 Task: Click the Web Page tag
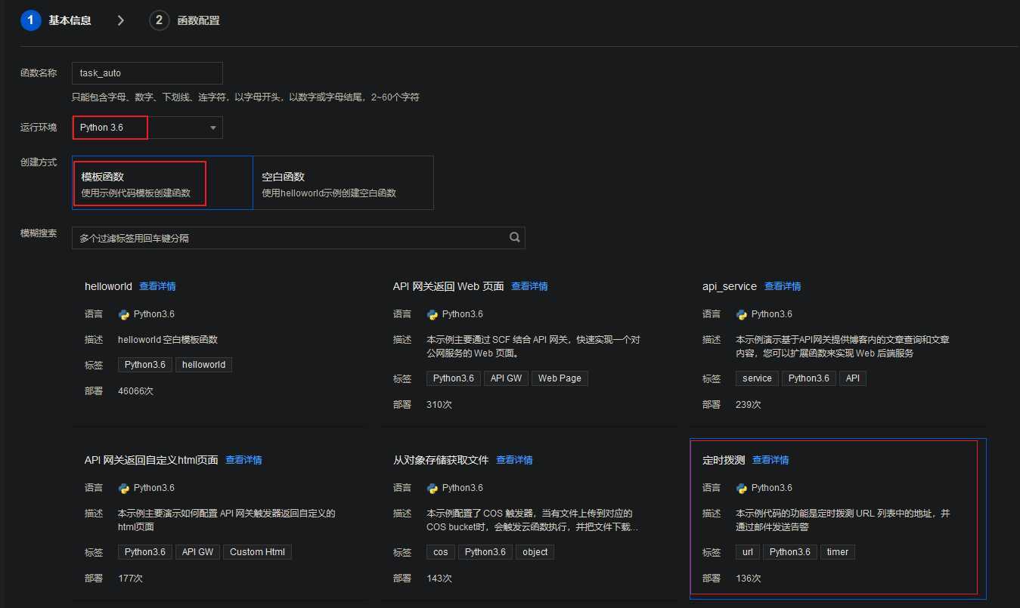coord(560,378)
